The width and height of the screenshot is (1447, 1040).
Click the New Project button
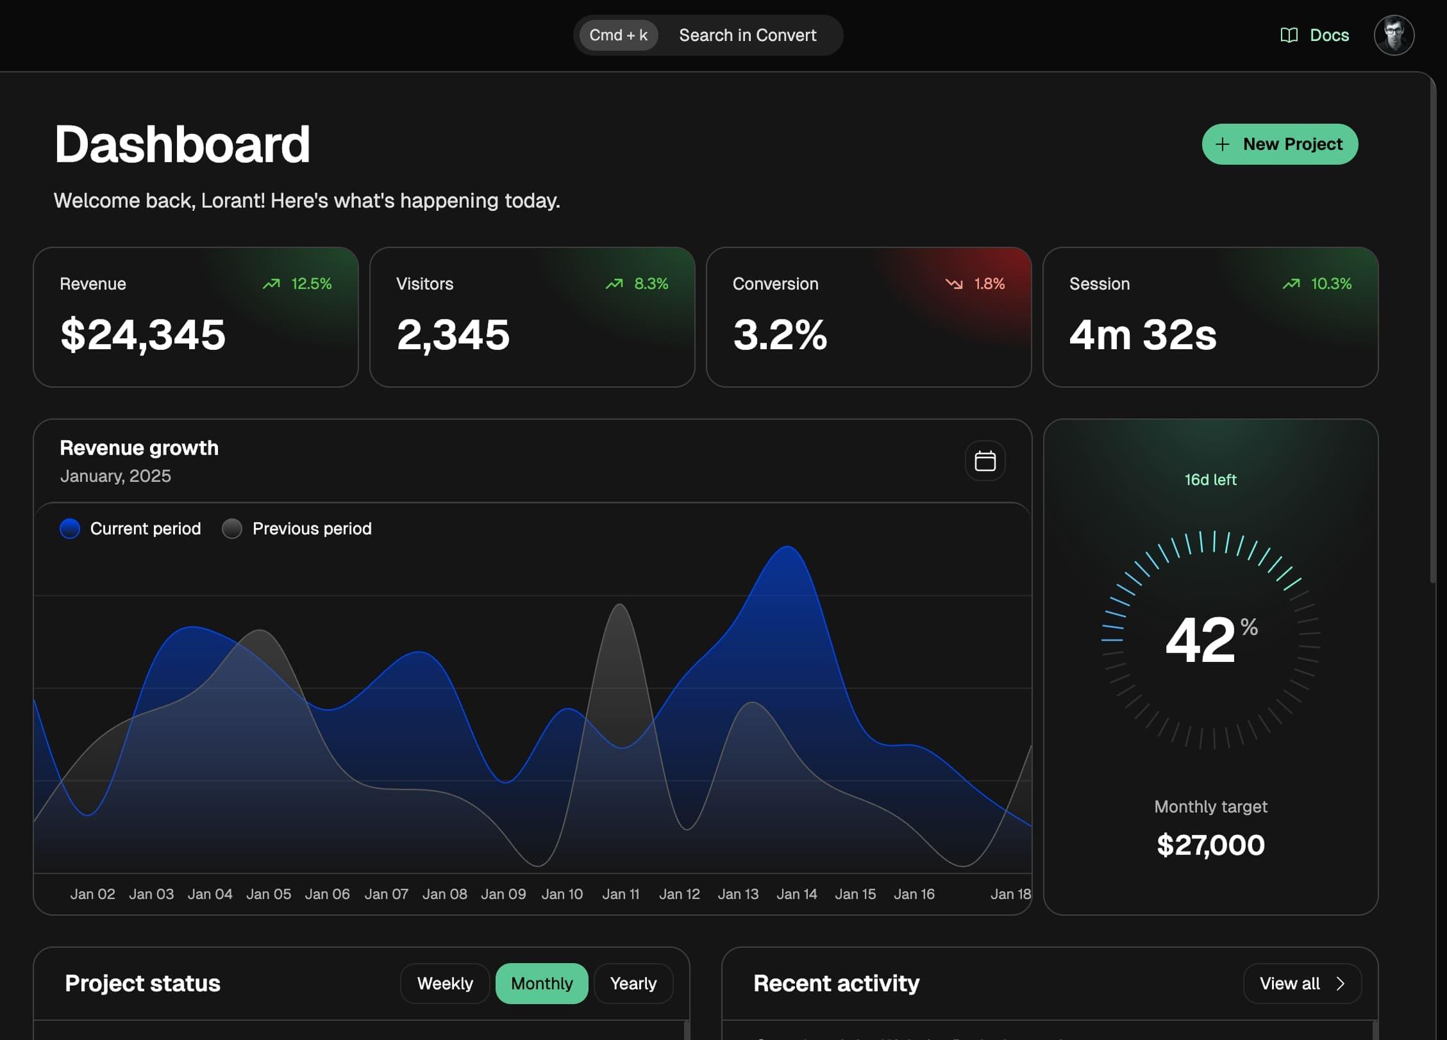pos(1280,144)
